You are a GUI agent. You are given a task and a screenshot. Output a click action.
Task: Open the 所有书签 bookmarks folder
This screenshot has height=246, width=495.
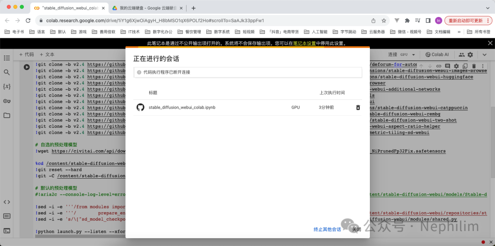pos(478,32)
